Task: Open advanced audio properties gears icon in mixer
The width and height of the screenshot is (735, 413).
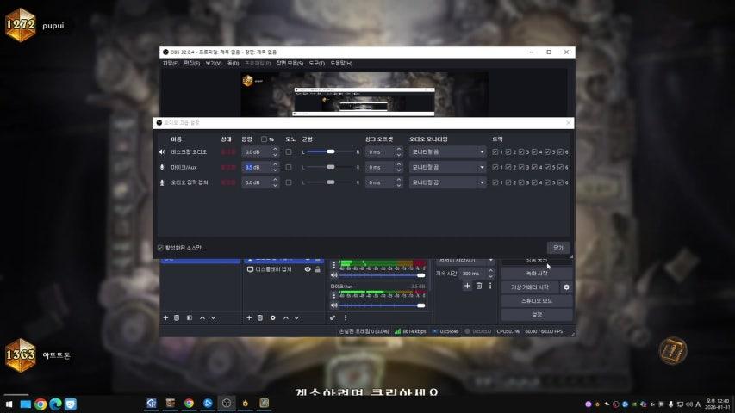Action: (x=333, y=318)
